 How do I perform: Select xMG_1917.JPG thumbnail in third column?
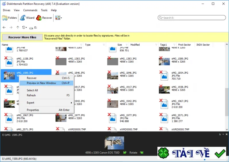pyautogui.click(x=112, y=90)
